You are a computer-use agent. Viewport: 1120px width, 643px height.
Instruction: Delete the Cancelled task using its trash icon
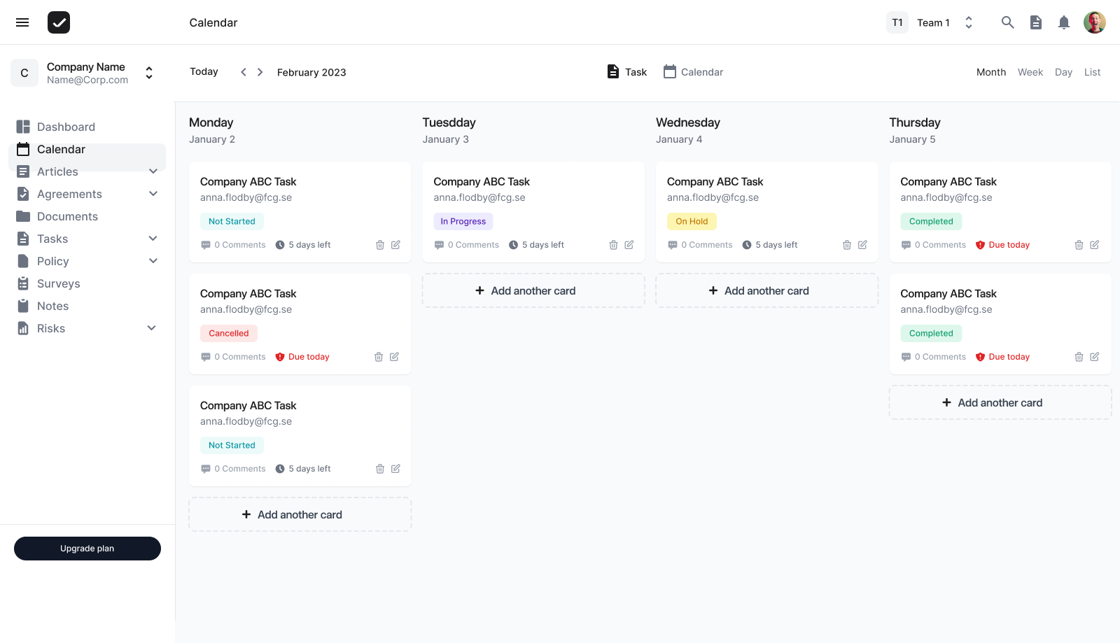(x=379, y=356)
